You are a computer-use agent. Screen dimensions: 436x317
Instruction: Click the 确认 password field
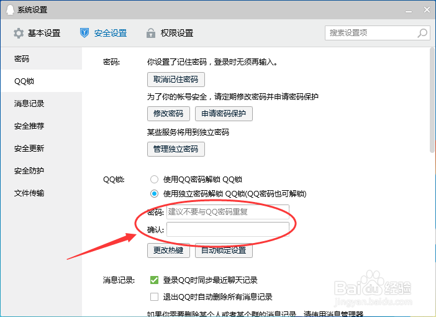pos(228,229)
